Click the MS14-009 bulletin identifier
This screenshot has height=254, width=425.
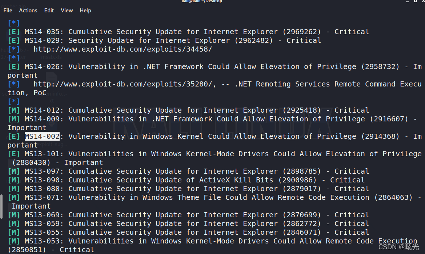pos(42,119)
